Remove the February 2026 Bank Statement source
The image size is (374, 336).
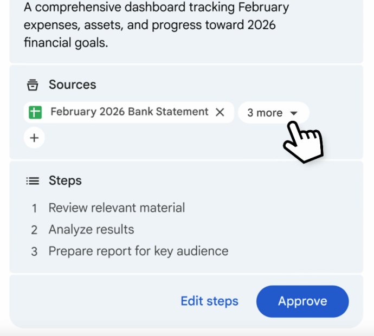tap(220, 112)
